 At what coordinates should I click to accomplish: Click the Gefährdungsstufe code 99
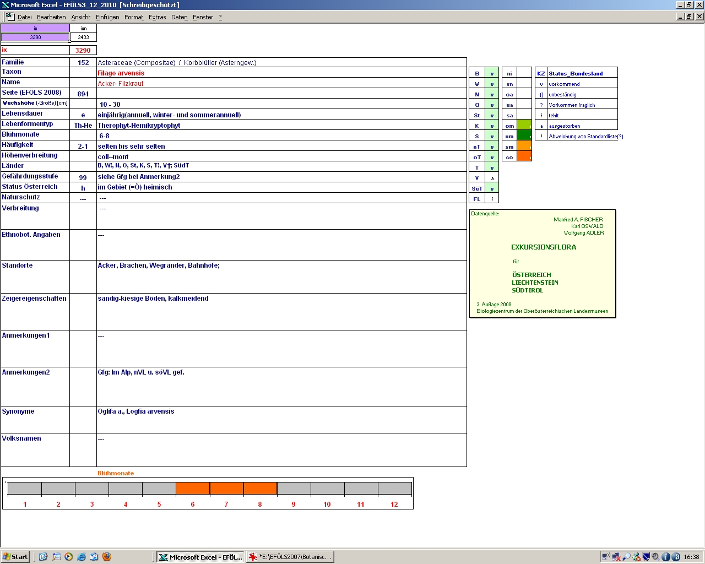click(x=83, y=177)
